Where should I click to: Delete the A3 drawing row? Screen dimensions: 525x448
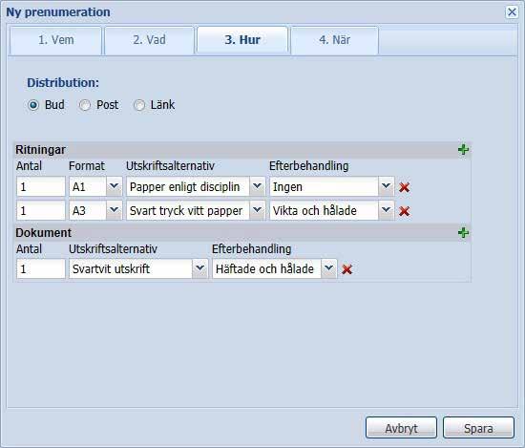[404, 211]
